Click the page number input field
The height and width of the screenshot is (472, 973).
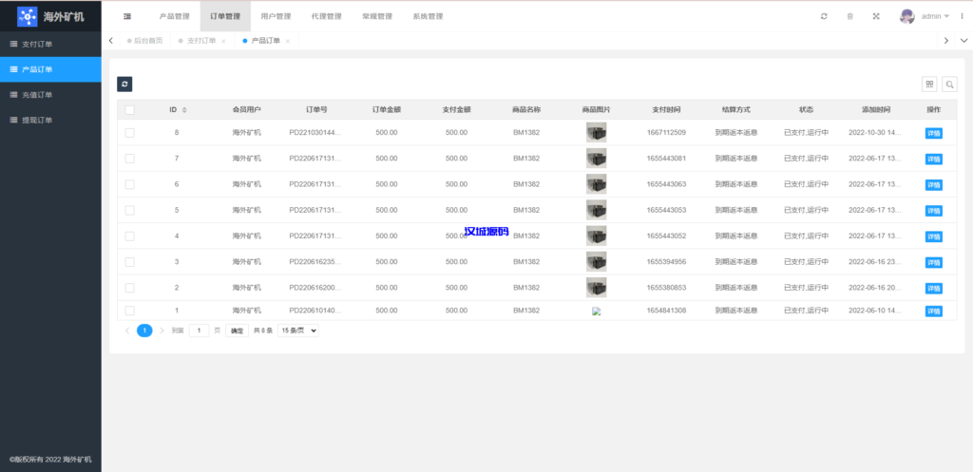pos(199,330)
